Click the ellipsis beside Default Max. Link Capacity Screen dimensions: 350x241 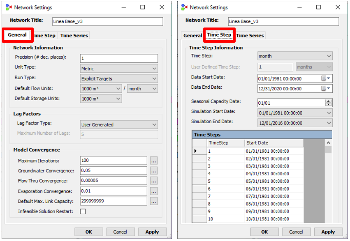[153, 201]
